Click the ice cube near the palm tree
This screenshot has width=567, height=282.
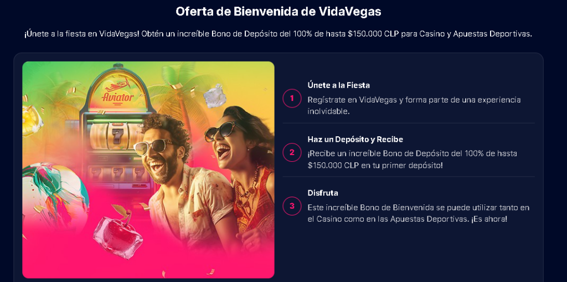coord(215,95)
